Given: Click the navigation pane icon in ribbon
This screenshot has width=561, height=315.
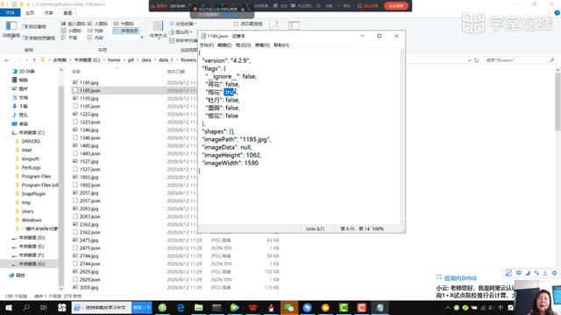Looking at the screenshot, I should [11, 28].
